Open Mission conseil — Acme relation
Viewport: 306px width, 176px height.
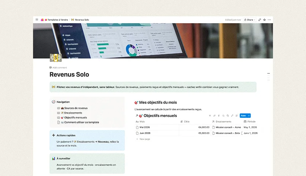coord(227,127)
